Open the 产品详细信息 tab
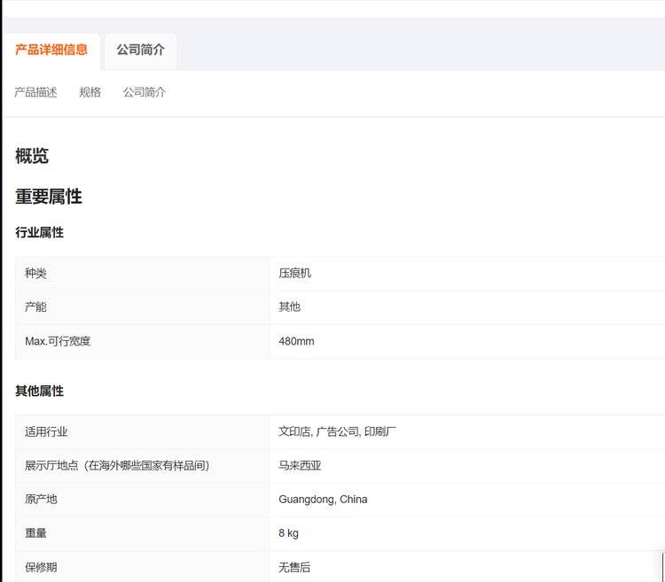 [51, 50]
